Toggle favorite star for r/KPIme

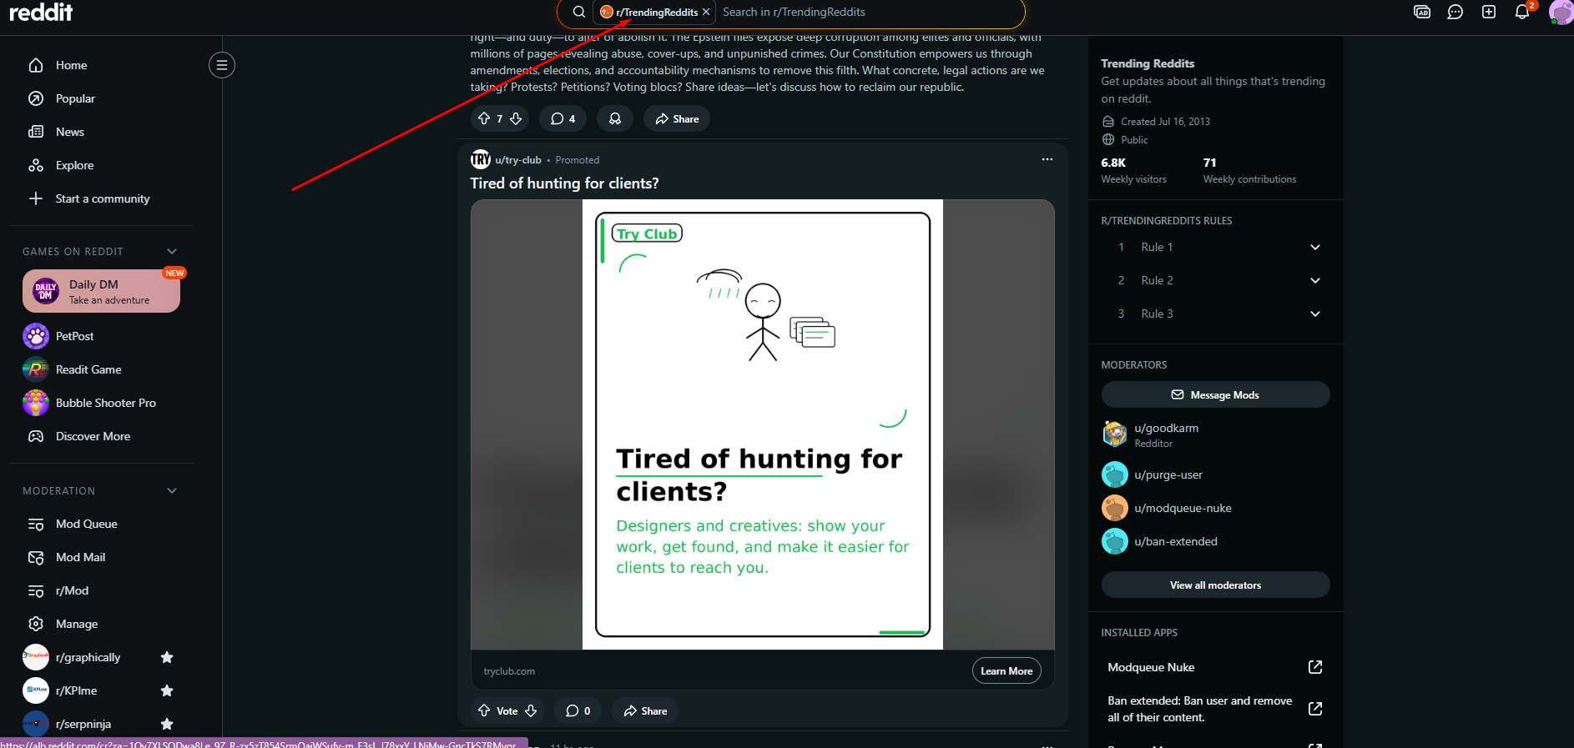tap(167, 690)
